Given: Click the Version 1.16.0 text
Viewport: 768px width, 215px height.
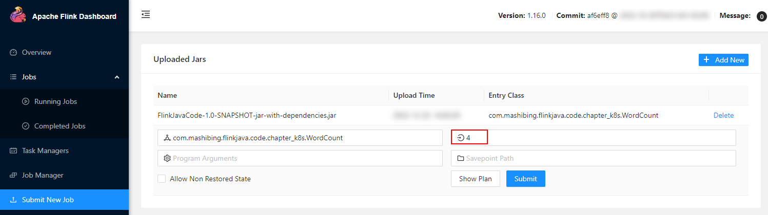Looking at the screenshot, I should pos(522,15).
